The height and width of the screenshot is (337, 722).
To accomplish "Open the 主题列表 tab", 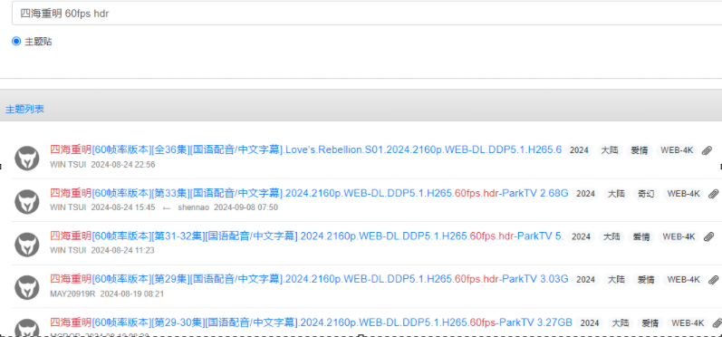I will (24, 110).
